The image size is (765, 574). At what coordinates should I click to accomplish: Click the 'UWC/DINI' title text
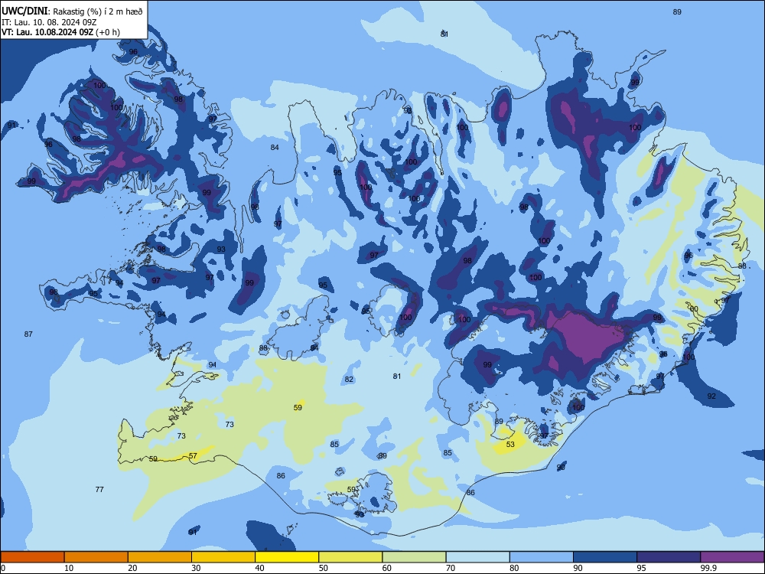point(24,11)
